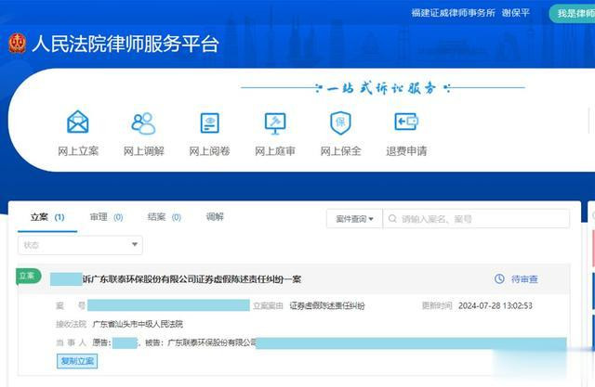The image size is (595, 387).
Task: Switch to the 结案 (0) tab
Action: 164,217
